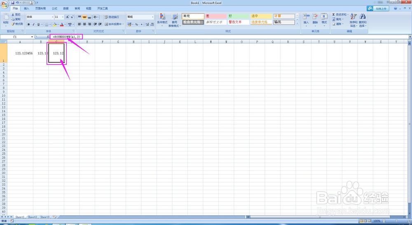Expand the cell styles gallery
The image size is (412, 225).
[297, 23]
